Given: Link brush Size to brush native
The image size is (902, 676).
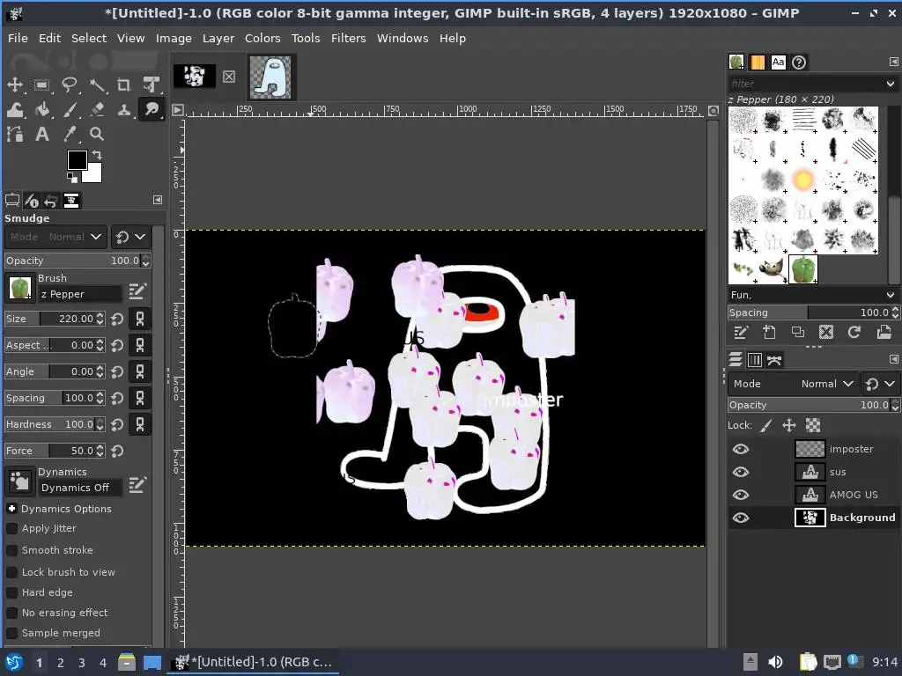Looking at the screenshot, I should click(x=140, y=319).
